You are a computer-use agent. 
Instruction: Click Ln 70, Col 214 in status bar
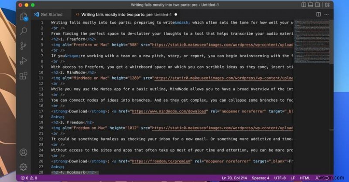click(234, 178)
